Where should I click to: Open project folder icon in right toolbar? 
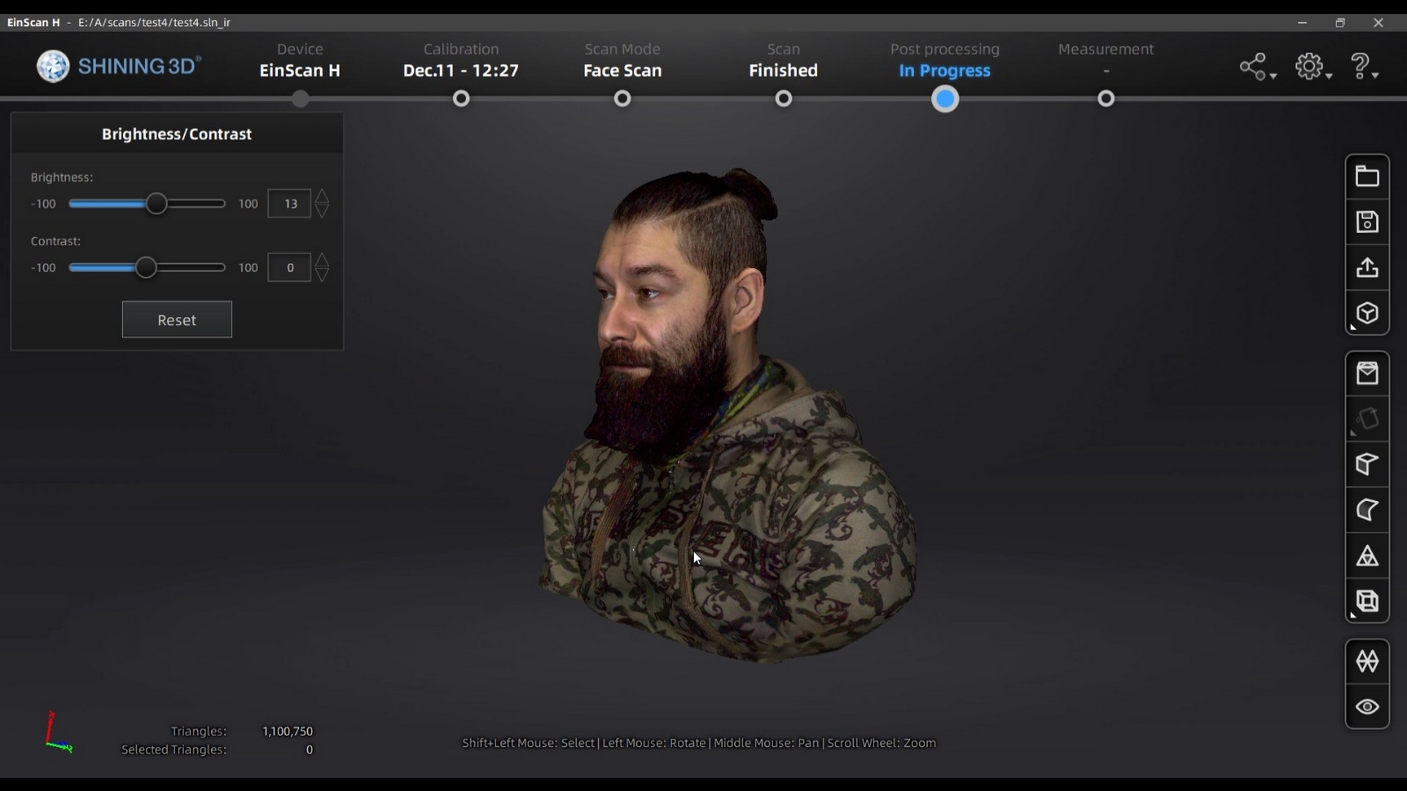1367,177
